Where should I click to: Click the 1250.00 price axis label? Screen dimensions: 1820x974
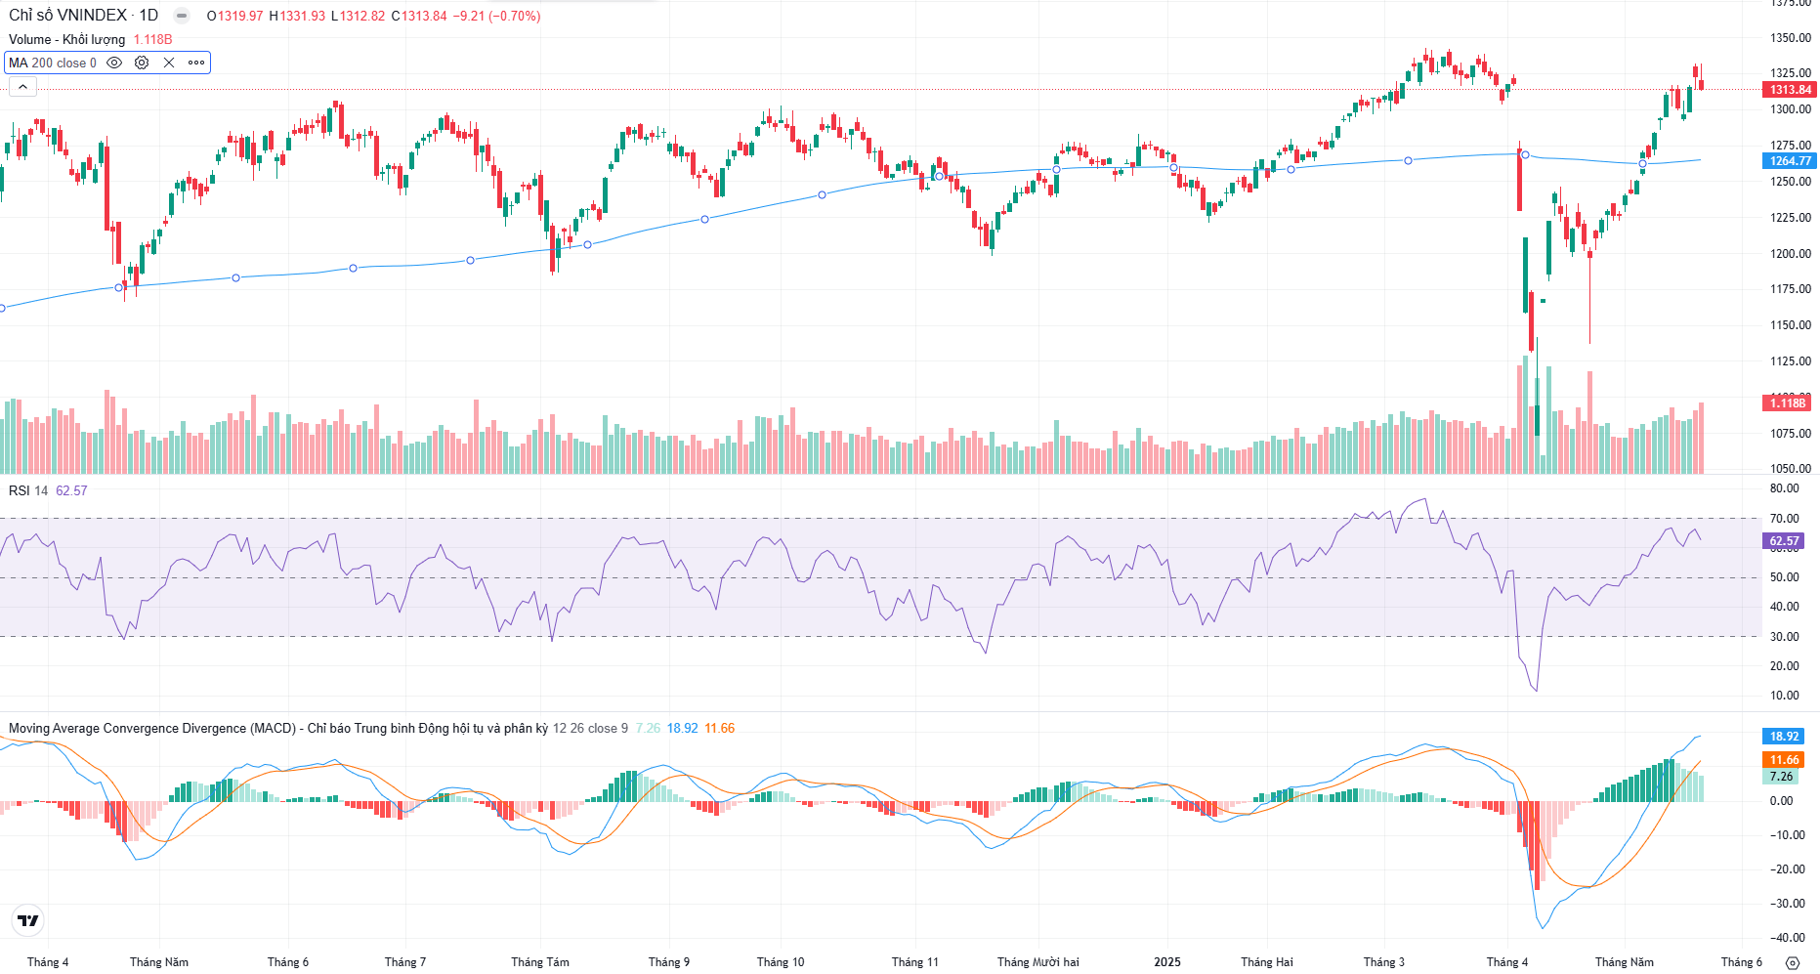pyautogui.click(x=1790, y=182)
